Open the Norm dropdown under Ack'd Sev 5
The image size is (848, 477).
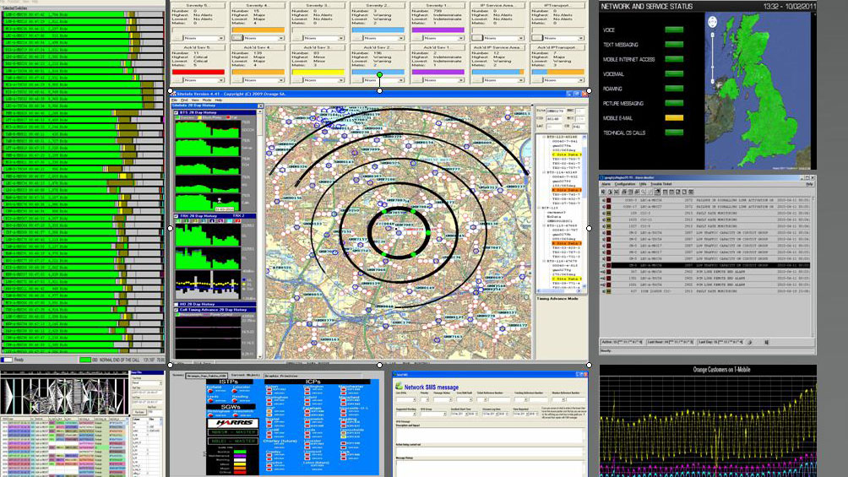click(204, 80)
